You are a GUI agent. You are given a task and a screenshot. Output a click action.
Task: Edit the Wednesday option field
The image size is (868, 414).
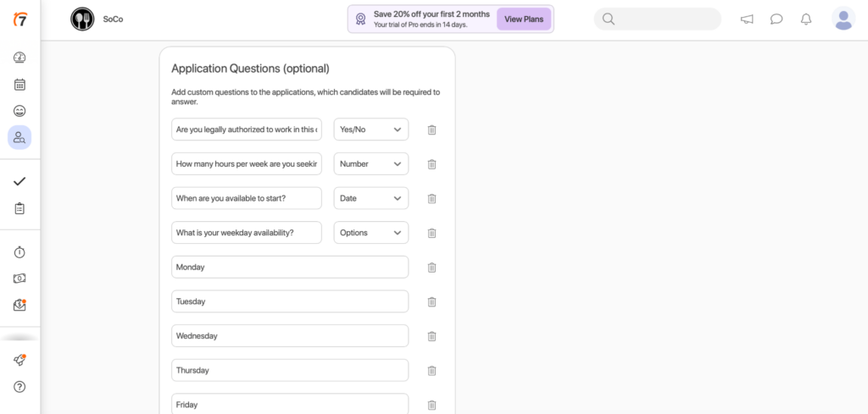[290, 335]
